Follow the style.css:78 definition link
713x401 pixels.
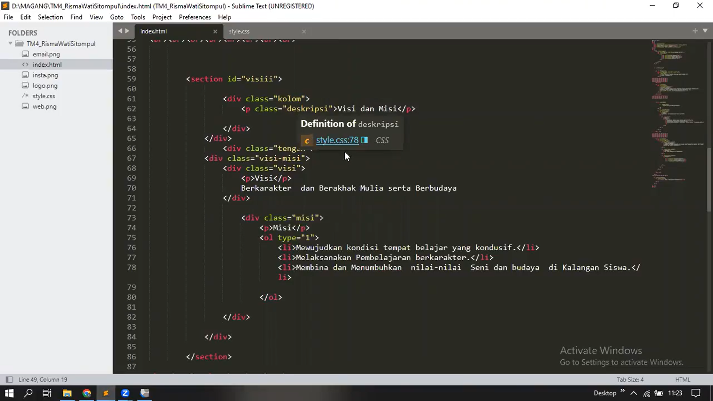[337, 140]
